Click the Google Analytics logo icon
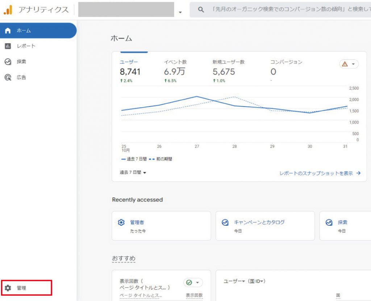This screenshot has height=301, width=371. tap(8, 10)
